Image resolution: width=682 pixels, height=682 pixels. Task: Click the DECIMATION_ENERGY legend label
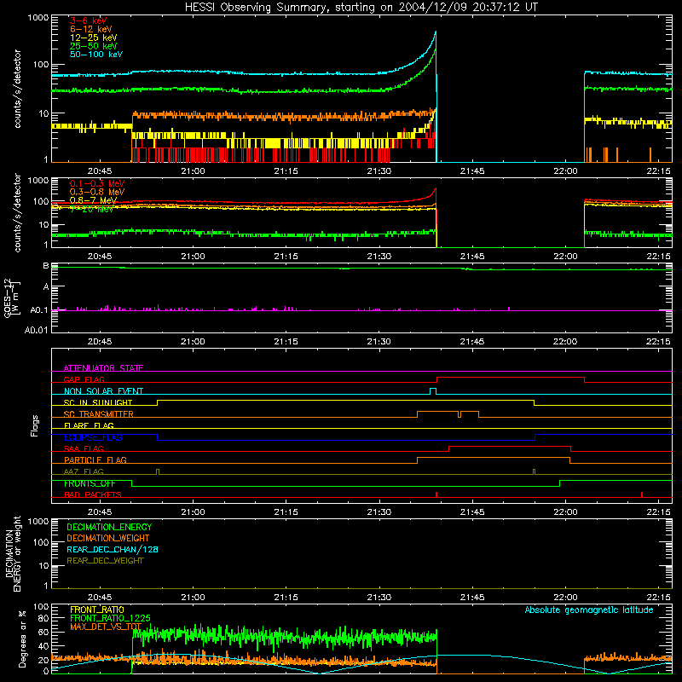(x=109, y=527)
